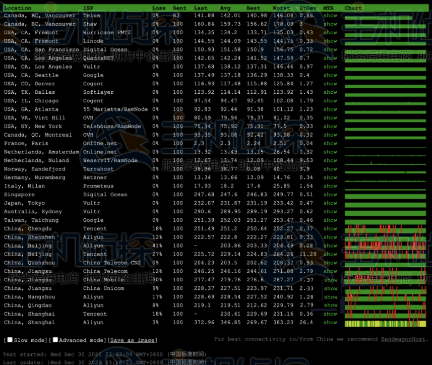432x365 pixels.
Task: Open the BandwagonHost recommendation link
Action: click(402, 339)
